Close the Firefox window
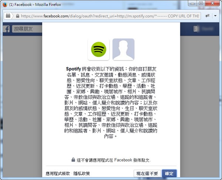The width and height of the screenshot is (222, 180). coord(212,3)
